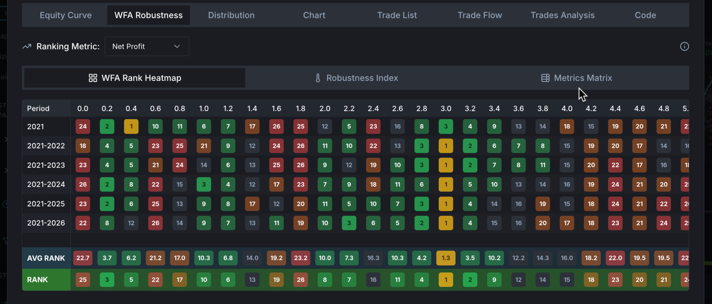Switch to the Equity Curve tab

click(66, 15)
